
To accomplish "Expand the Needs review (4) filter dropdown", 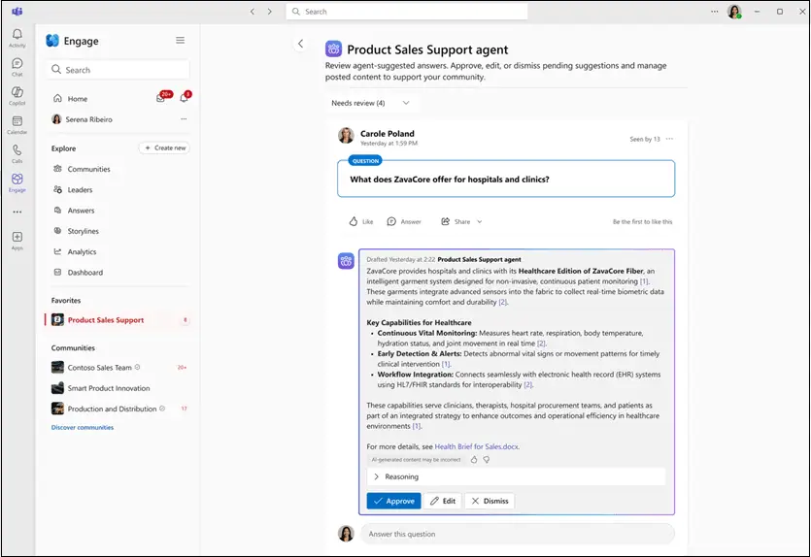I will 370,103.
